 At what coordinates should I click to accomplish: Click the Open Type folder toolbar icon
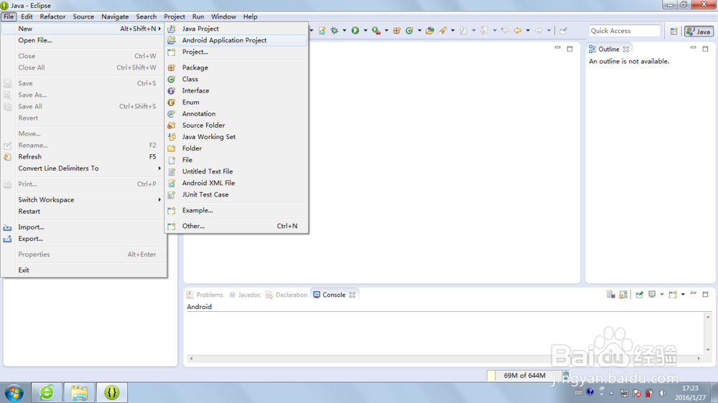[429, 31]
